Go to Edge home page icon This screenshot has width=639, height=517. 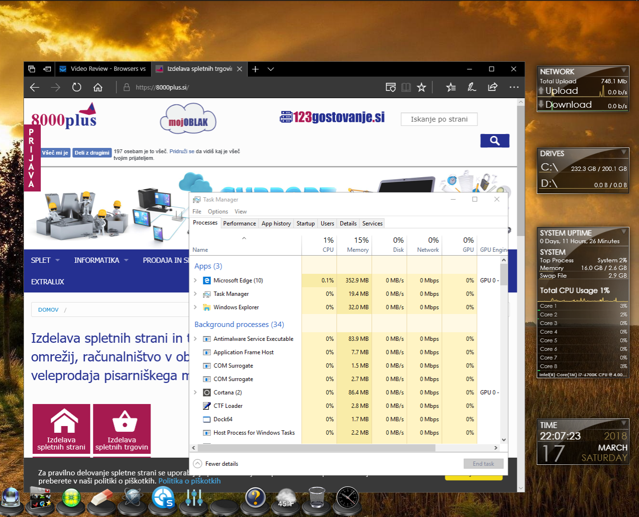pyautogui.click(x=98, y=87)
